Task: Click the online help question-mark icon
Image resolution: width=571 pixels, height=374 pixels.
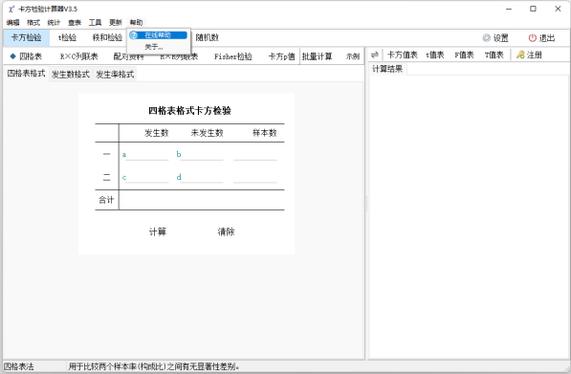Action: coord(134,35)
